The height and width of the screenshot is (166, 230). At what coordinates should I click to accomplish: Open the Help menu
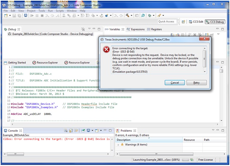click(82, 11)
